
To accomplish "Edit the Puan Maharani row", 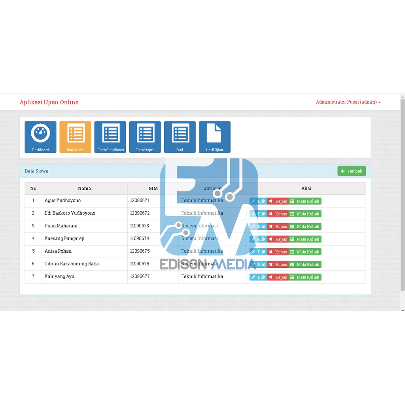I will point(258,227).
